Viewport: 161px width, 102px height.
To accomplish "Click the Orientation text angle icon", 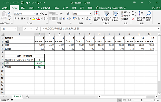I will 61,14.
